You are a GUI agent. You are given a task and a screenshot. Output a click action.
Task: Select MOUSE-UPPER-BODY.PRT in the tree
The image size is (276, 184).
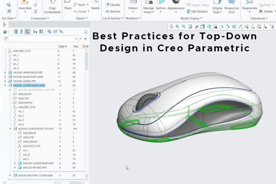point(28,72)
